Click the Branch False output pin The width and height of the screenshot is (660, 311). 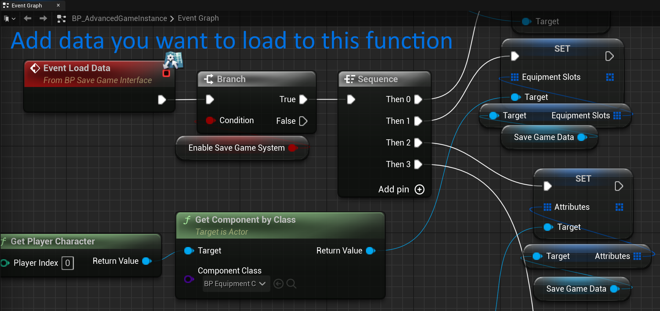303,121
